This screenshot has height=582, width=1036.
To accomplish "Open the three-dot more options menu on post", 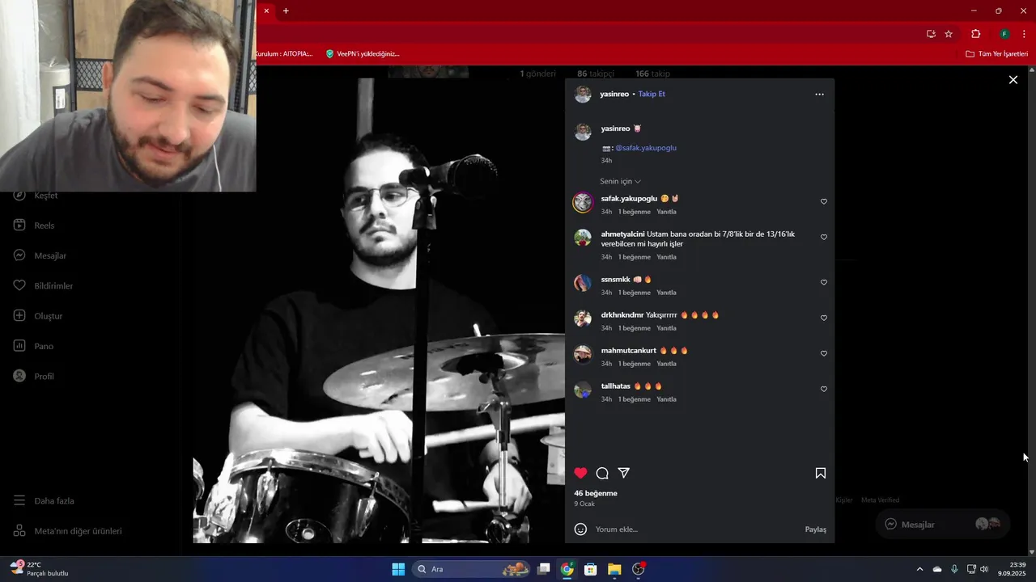I will pos(819,95).
